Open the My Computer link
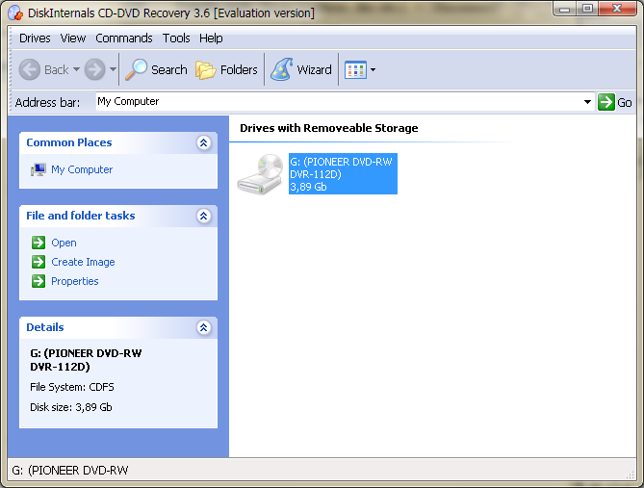 82,169
